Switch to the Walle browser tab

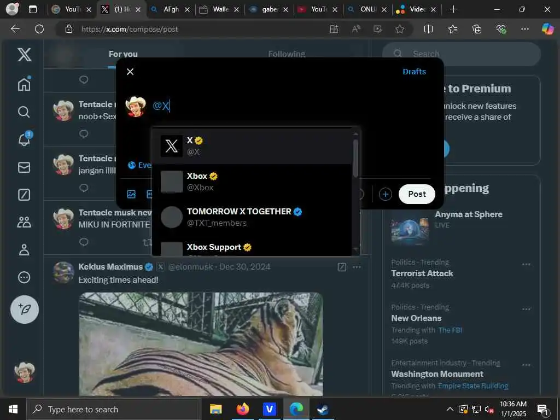[x=220, y=10]
